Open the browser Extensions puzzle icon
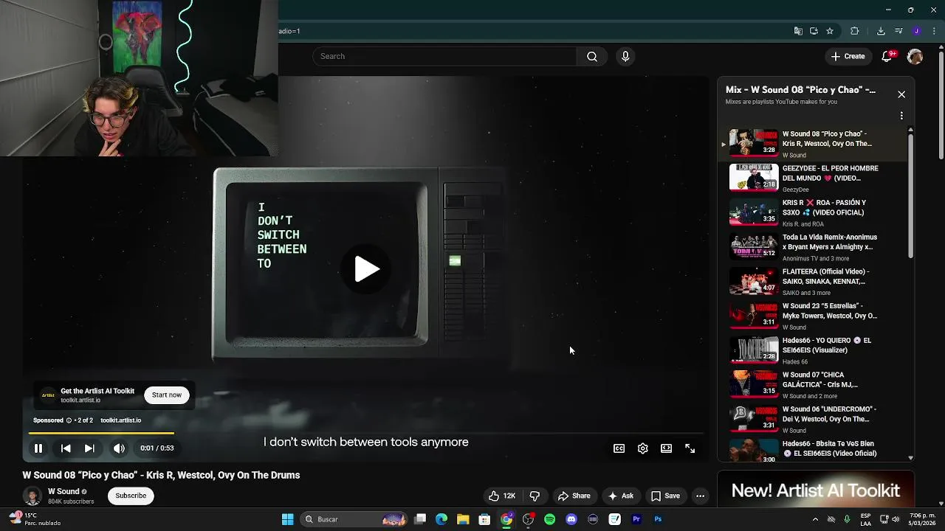The image size is (945, 531). point(855,31)
